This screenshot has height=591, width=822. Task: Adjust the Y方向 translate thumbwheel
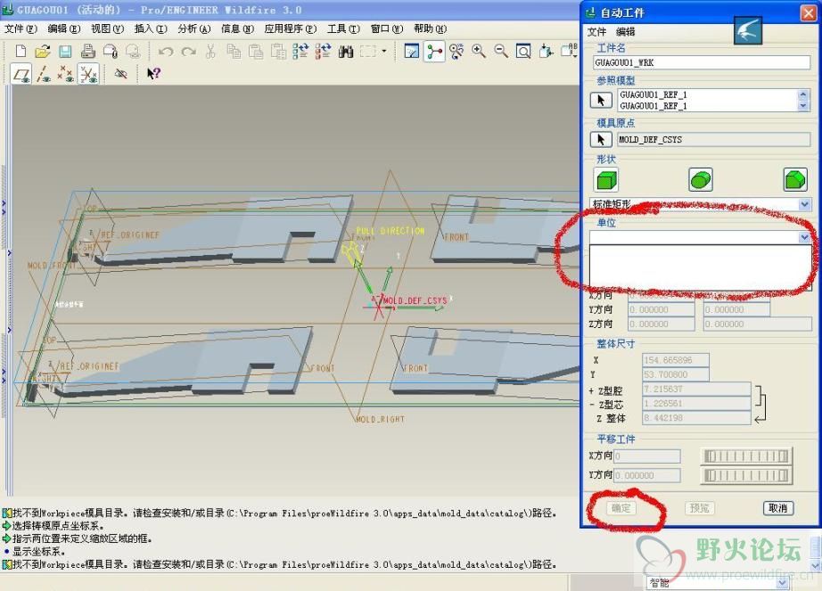[746, 475]
